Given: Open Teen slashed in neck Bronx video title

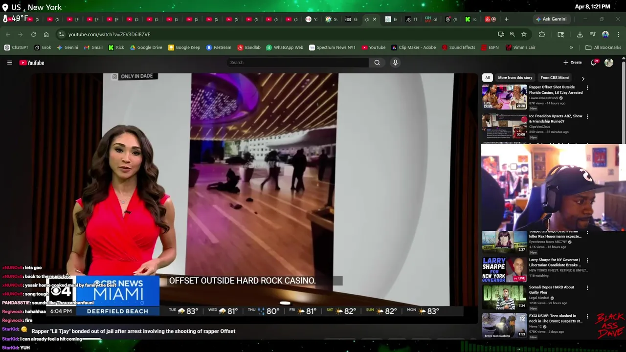Looking at the screenshot, I should pos(556,319).
